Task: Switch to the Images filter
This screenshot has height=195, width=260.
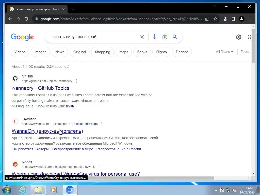Action: pos(40,52)
